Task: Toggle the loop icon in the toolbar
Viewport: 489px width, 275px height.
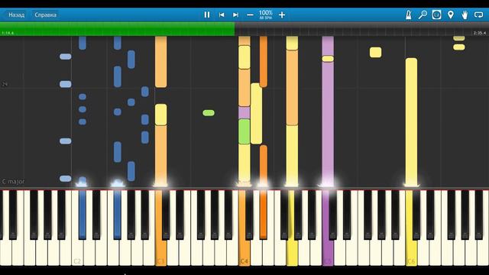Action: tap(479, 15)
